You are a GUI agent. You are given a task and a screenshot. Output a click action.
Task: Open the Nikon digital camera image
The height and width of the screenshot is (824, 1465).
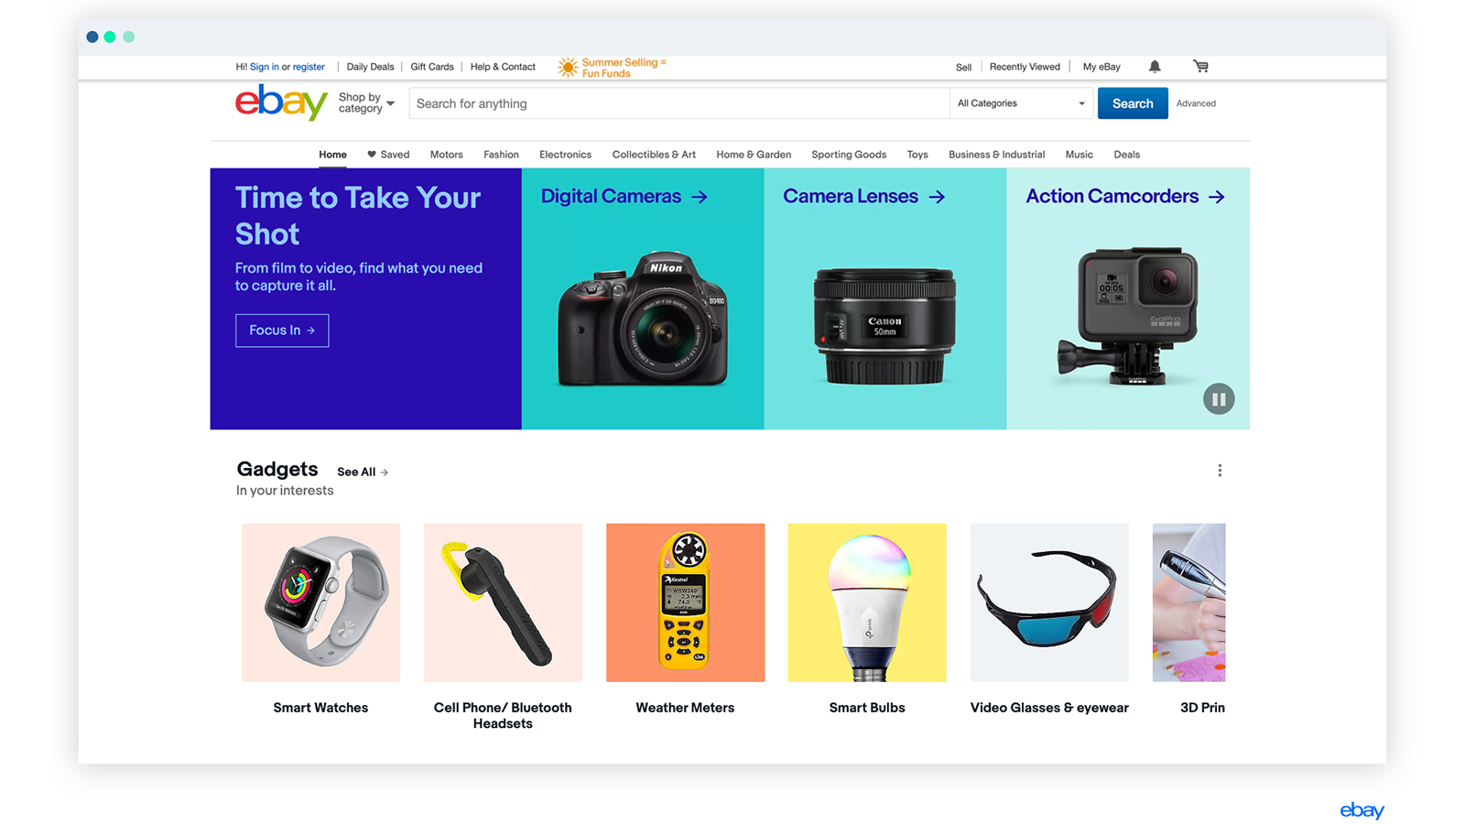pos(643,317)
